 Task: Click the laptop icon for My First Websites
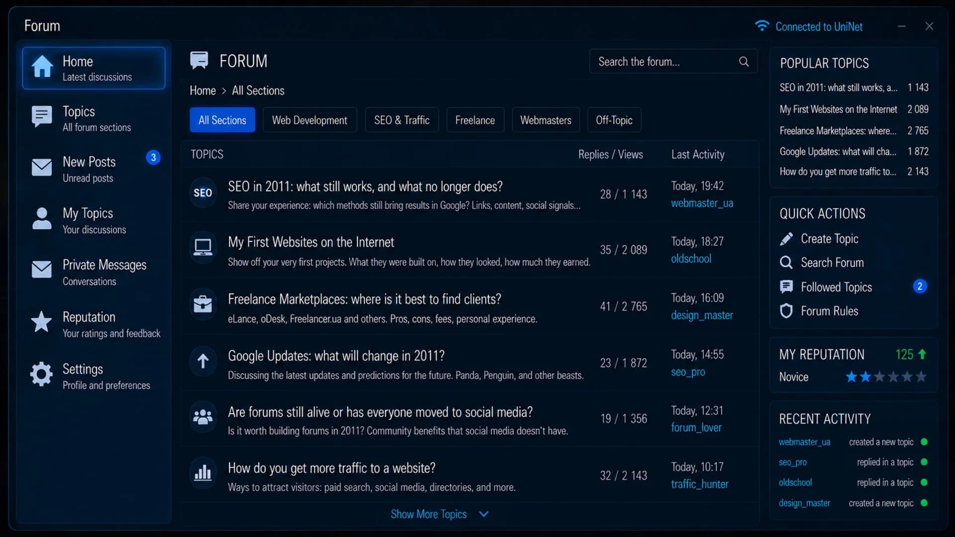click(x=203, y=247)
